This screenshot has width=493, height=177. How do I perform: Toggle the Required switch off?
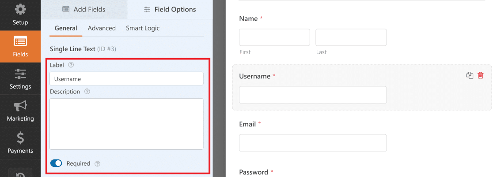click(56, 163)
